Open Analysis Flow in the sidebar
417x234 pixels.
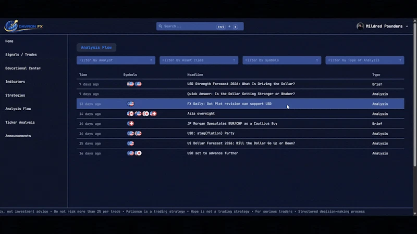click(x=18, y=109)
